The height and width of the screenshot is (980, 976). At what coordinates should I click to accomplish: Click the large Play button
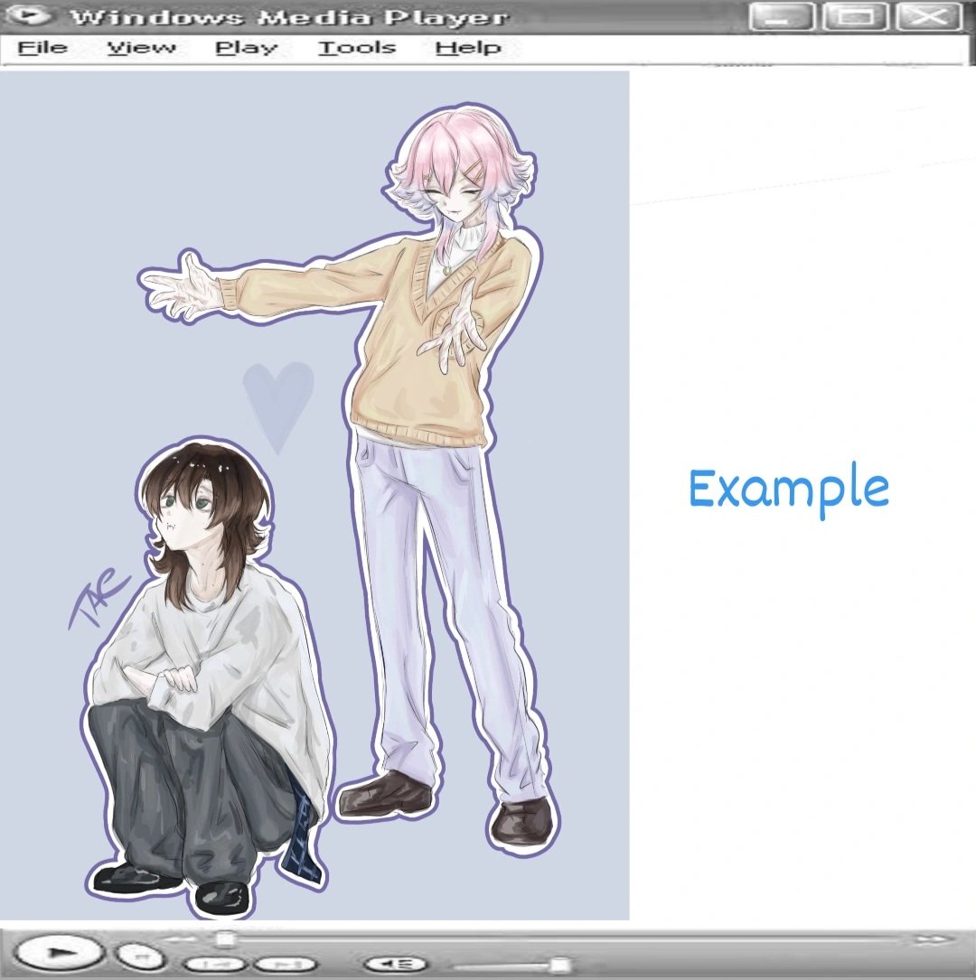pyautogui.click(x=59, y=953)
